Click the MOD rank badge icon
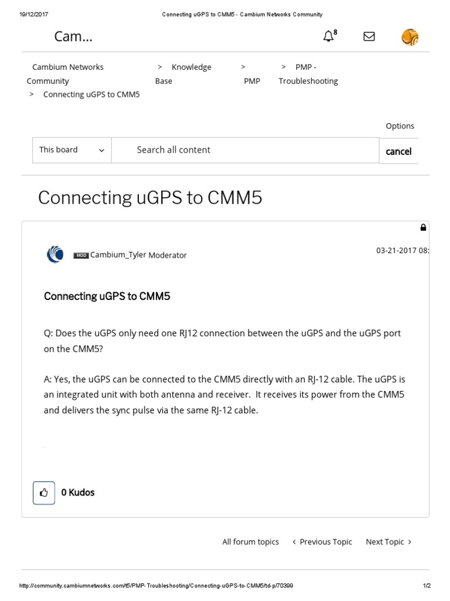 click(x=81, y=255)
